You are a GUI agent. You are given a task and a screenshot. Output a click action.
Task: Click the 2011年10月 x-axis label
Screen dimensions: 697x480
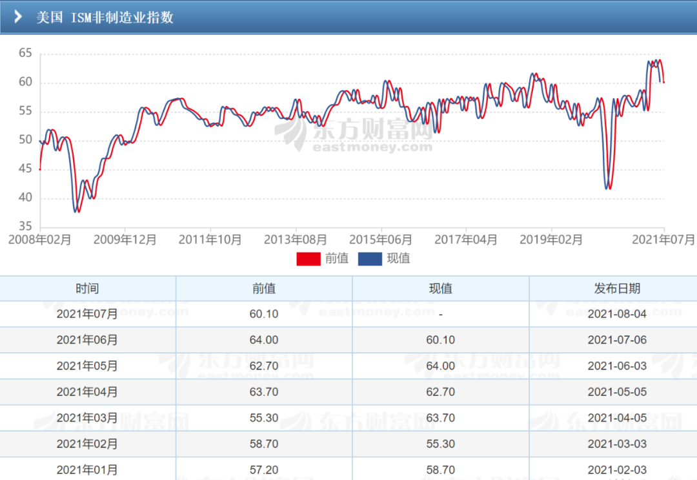[x=210, y=240]
